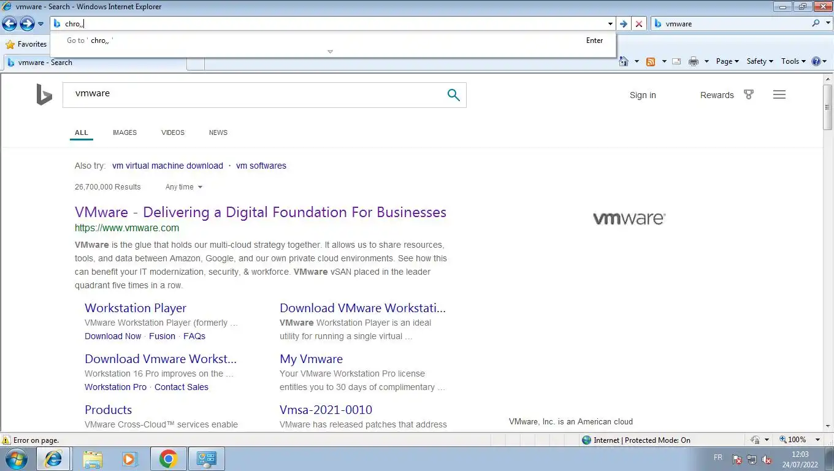Select the ALL results tab
Screen dimensions: 834x471
pos(82,132)
